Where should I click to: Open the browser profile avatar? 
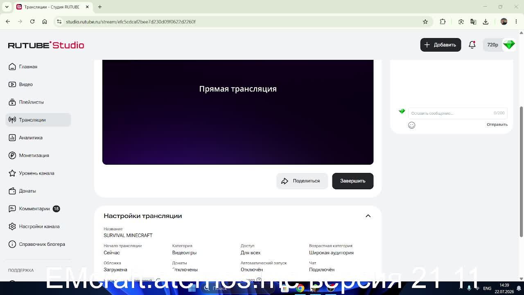point(504,22)
